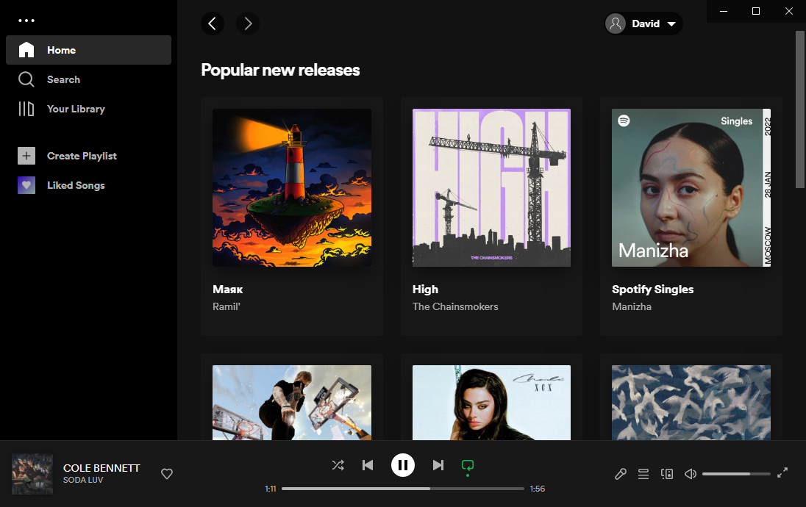Image resolution: width=806 pixels, height=507 pixels.
Task: Open the blue birds pattern album cover
Action: pyautogui.click(x=691, y=402)
